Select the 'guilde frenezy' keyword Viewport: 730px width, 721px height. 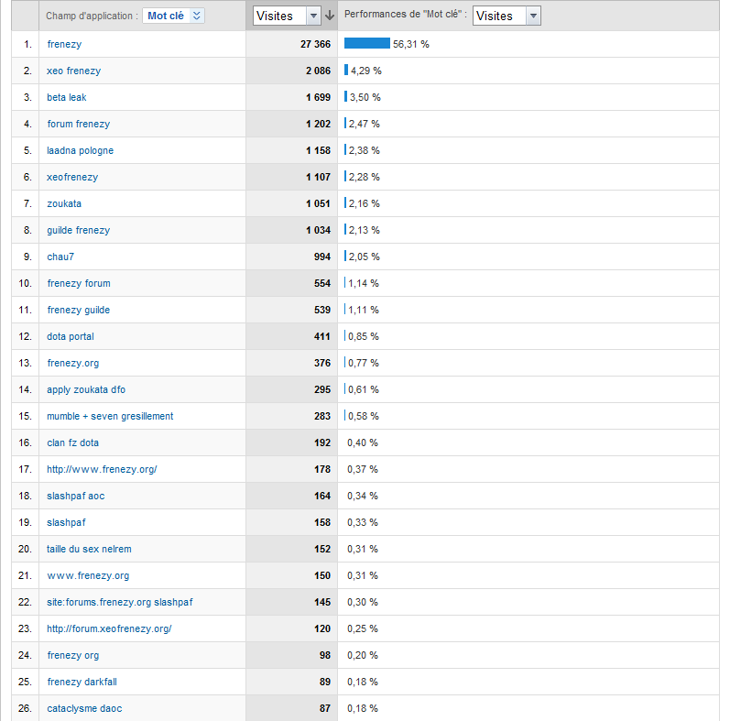[x=79, y=230]
